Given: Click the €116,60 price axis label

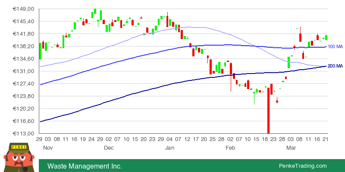Looking at the screenshot, I should pyautogui.click(x=23, y=121).
